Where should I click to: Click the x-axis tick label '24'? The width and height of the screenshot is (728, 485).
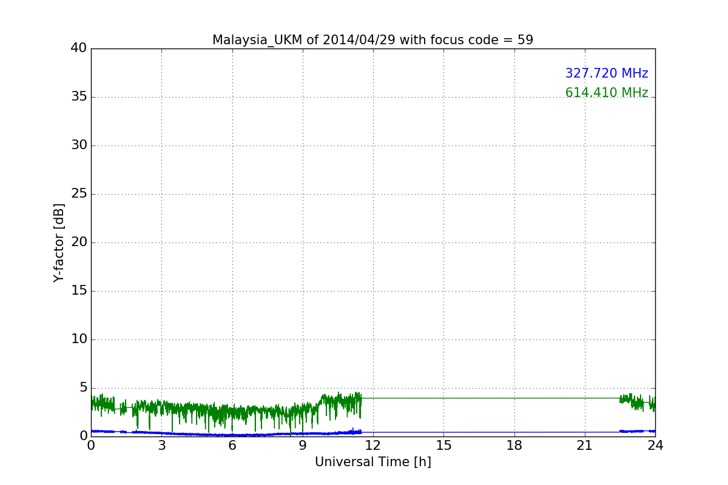pyautogui.click(x=655, y=446)
